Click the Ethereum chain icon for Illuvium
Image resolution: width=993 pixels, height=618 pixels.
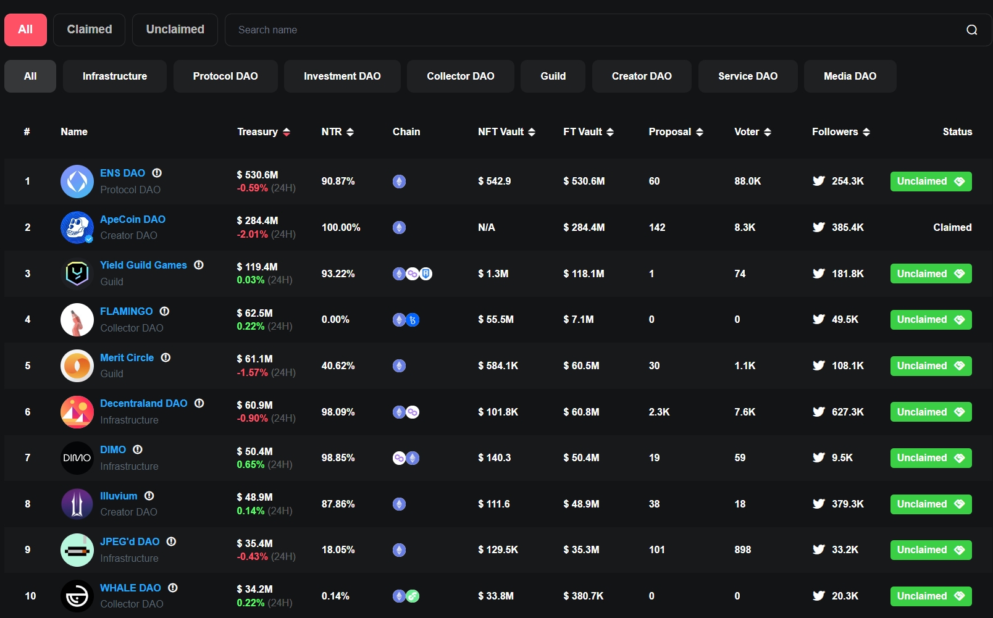[x=400, y=504]
